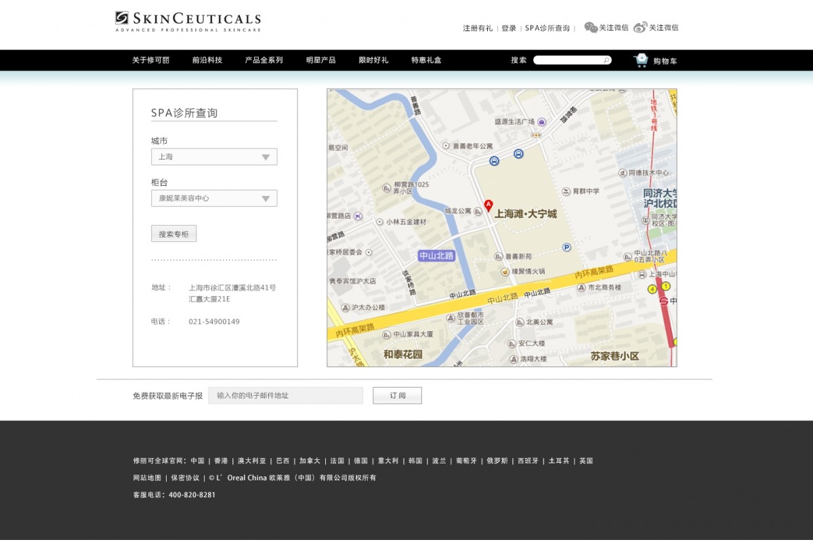This screenshot has width=813, height=542.
Task: Click the 上海滩·大宁城 label on the map
Action: (x=526, y=214)
